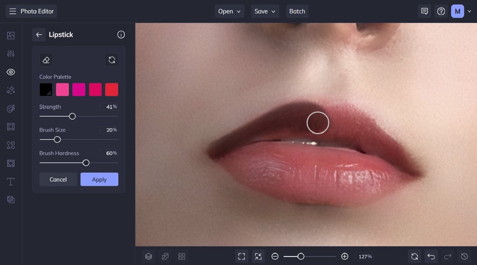
Task: Apply the lipstick effect
Action: point(99,180)
